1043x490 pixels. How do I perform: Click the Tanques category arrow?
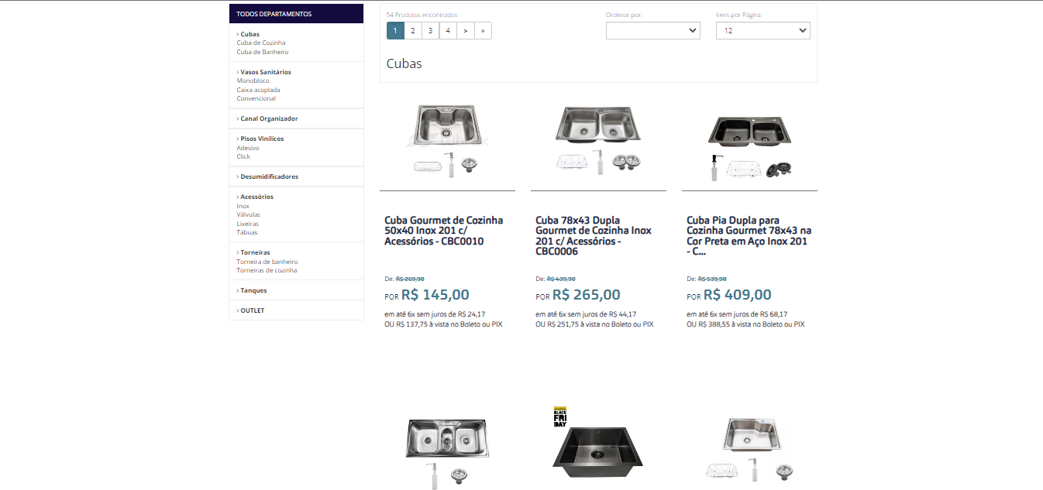click(238, 290)
